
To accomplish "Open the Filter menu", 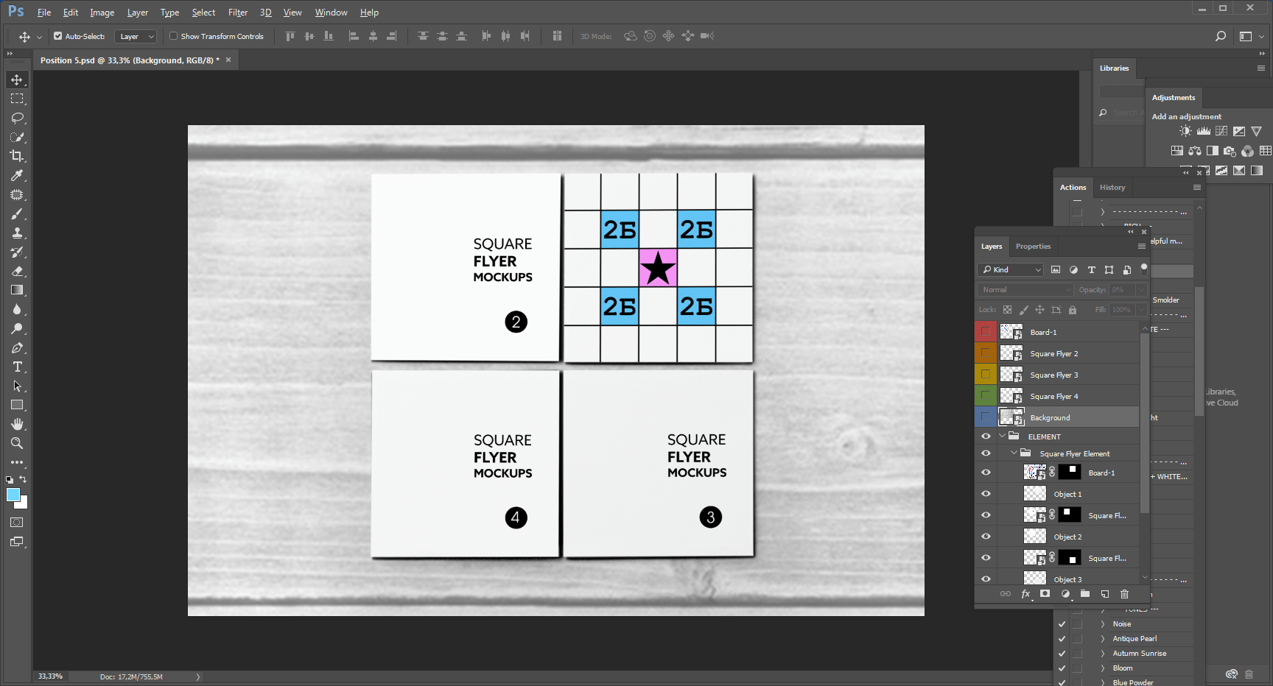I will (237, 13).
